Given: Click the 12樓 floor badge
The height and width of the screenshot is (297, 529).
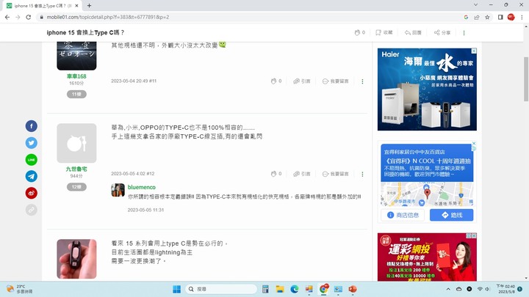Looking at the screenshot, I should (x=76, y=187).
